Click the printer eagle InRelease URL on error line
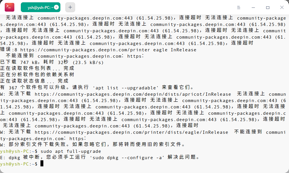289x173 pixels. tap(108, 50)
